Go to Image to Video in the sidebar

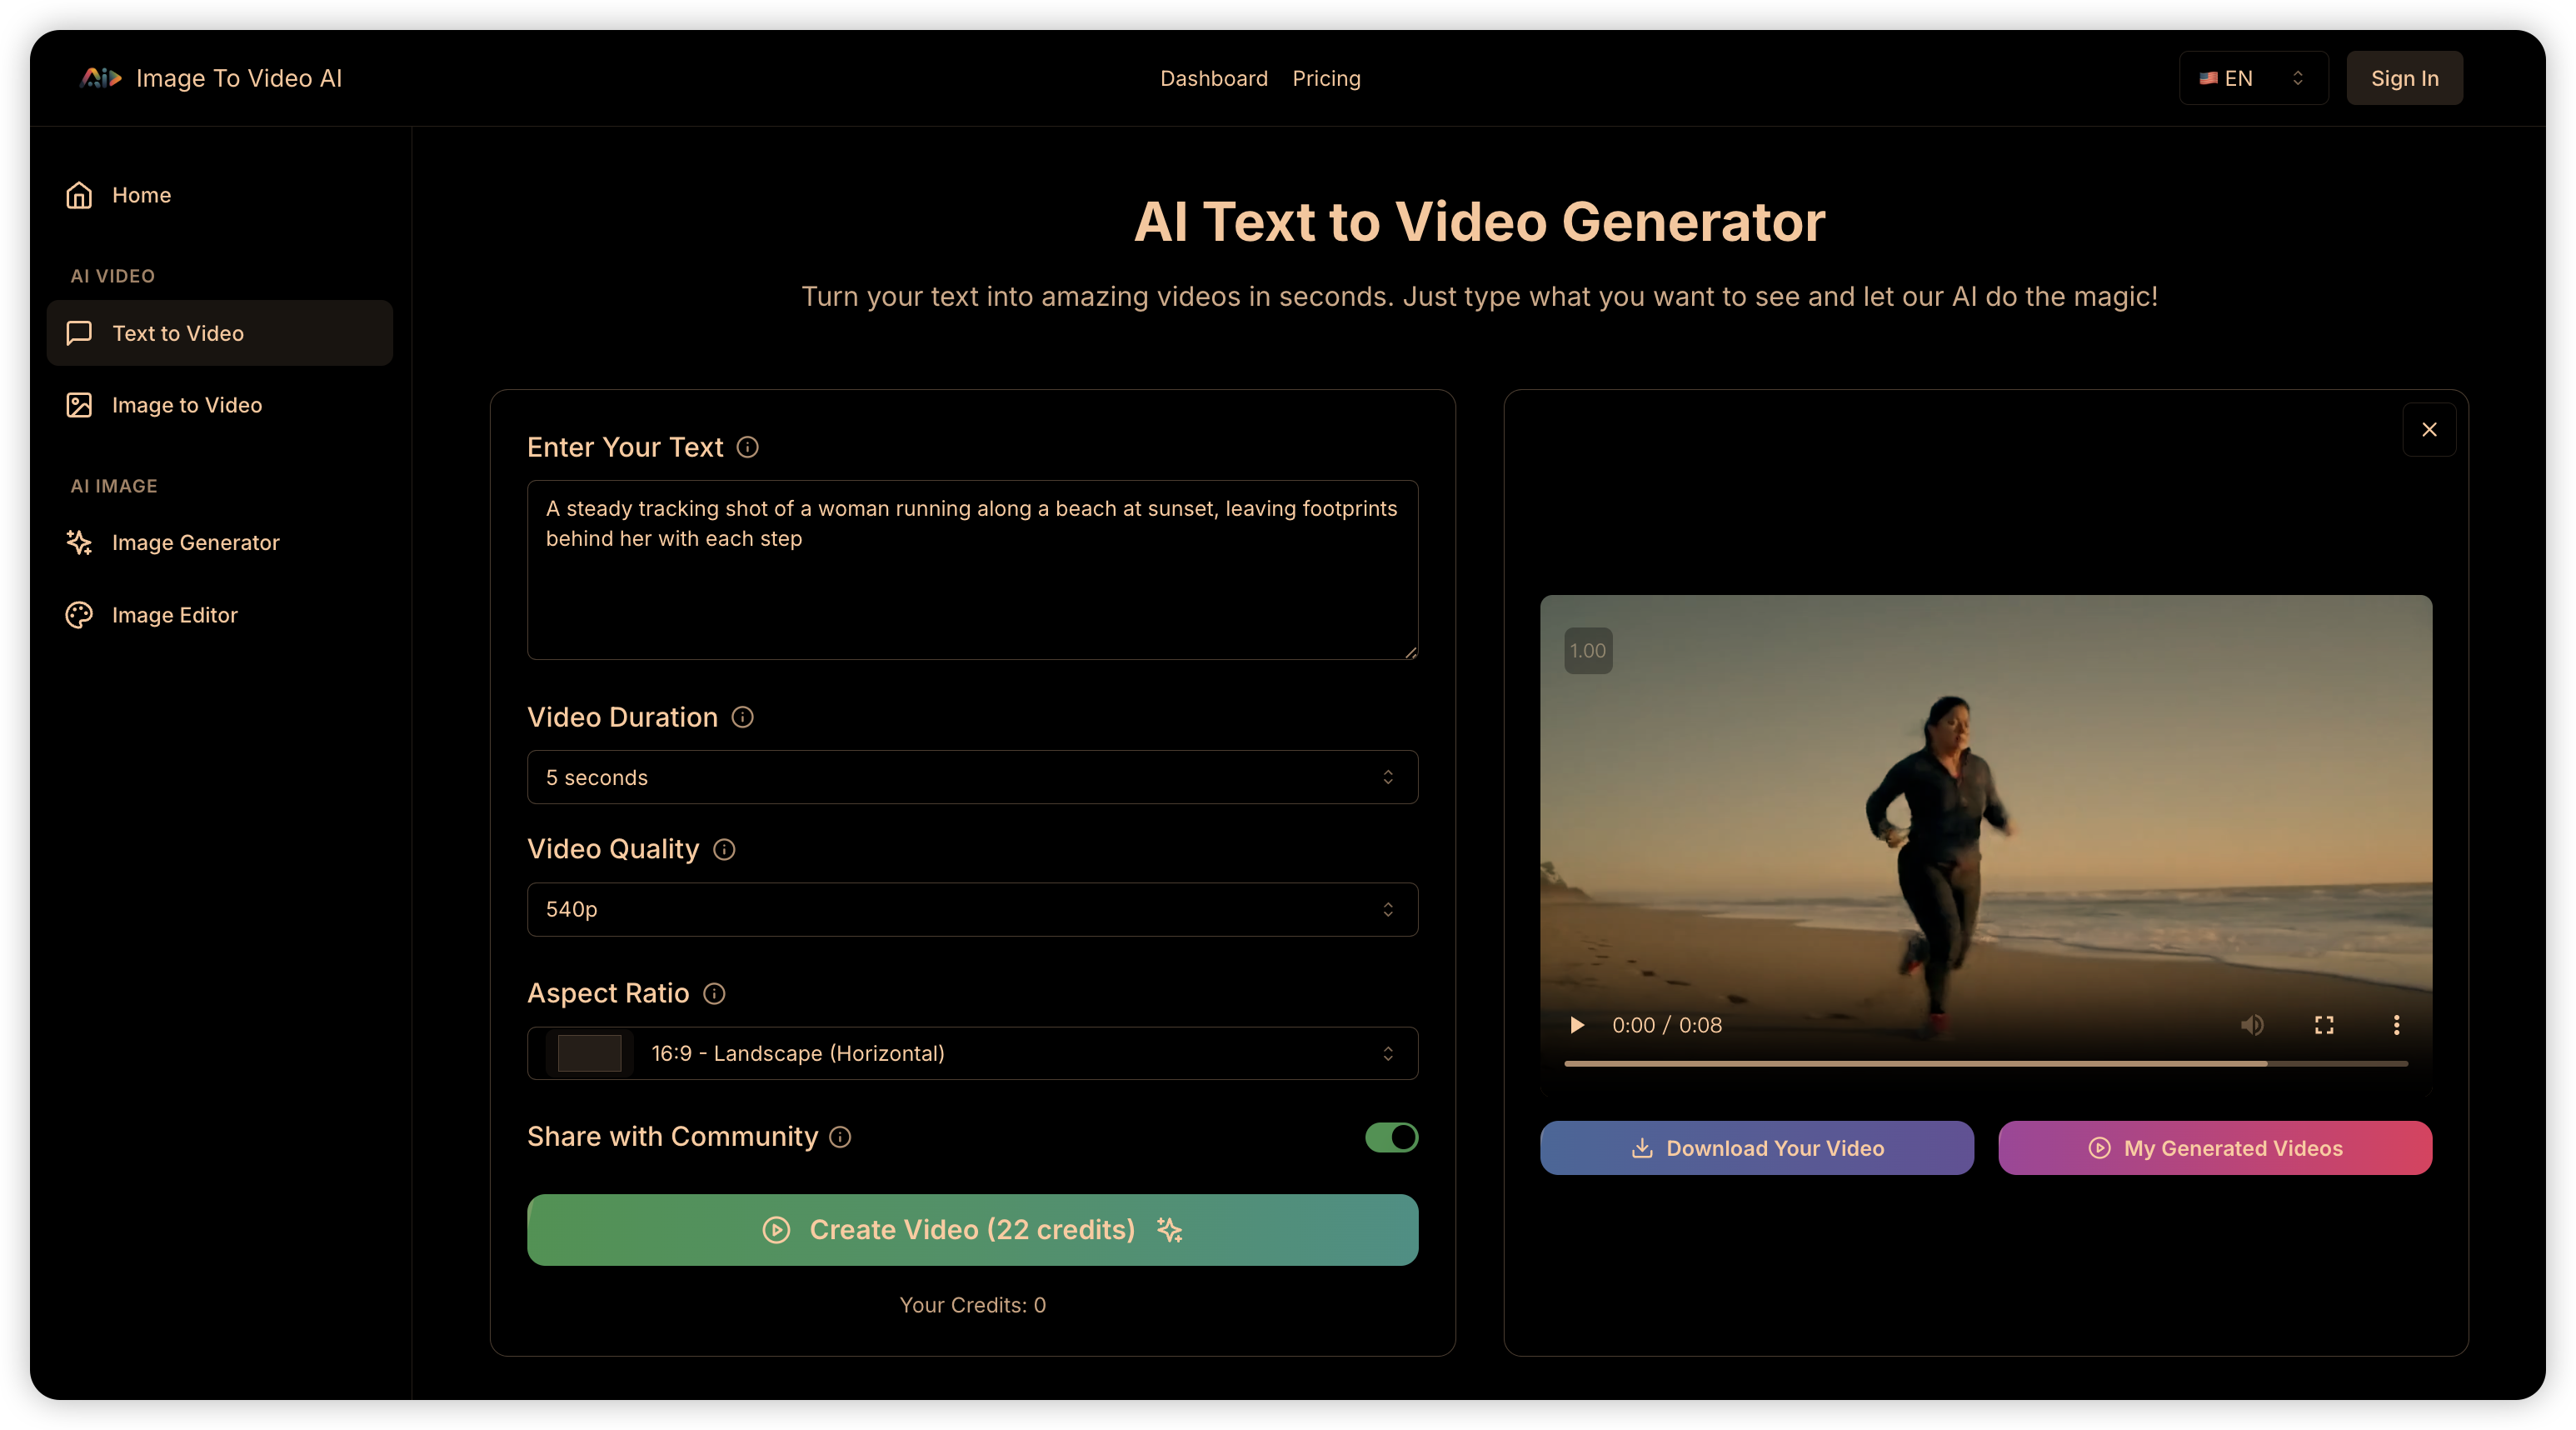(x=187, y=405)
